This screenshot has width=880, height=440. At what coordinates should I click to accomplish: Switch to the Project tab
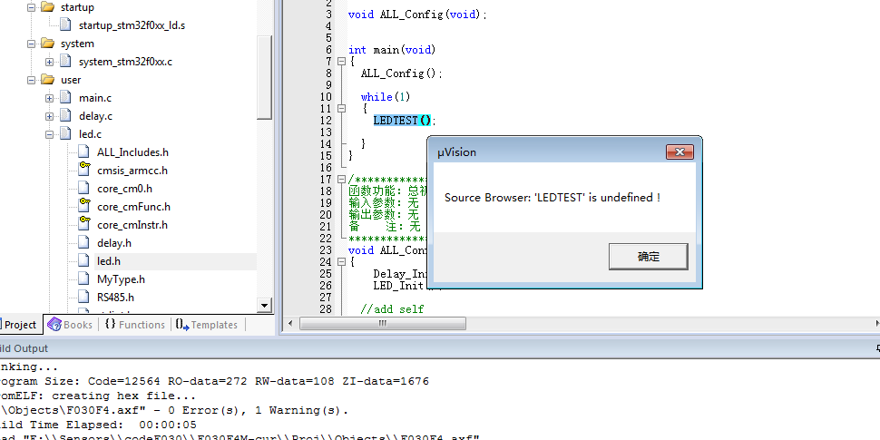(x=20, y=325)
